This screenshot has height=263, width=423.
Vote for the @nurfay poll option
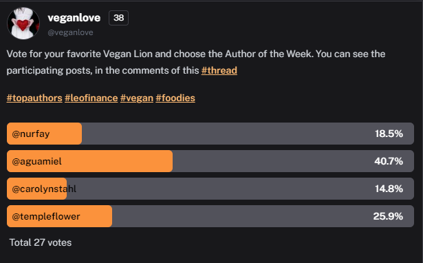point(210,134)
